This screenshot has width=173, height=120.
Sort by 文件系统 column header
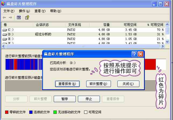(x=77, y=25)
